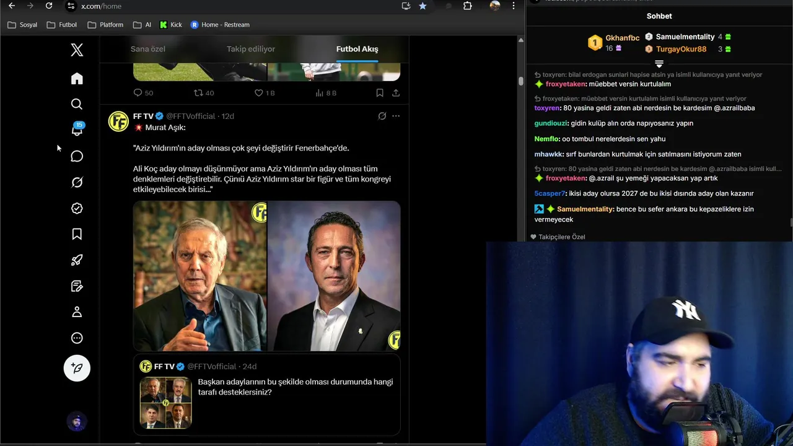Compose a new post with round button
The width and height of the screenshot is (793, 446).
77,368
